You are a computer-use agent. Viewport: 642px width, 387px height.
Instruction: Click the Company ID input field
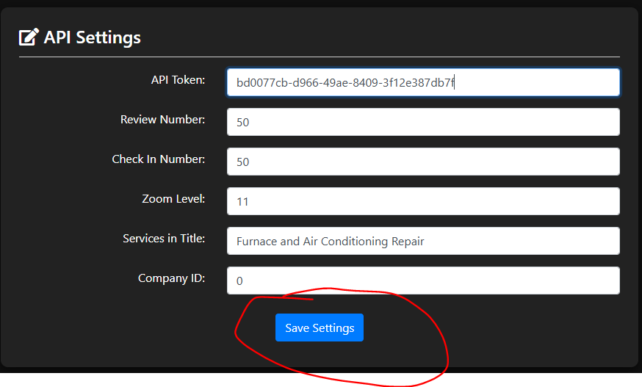(423, 281)
